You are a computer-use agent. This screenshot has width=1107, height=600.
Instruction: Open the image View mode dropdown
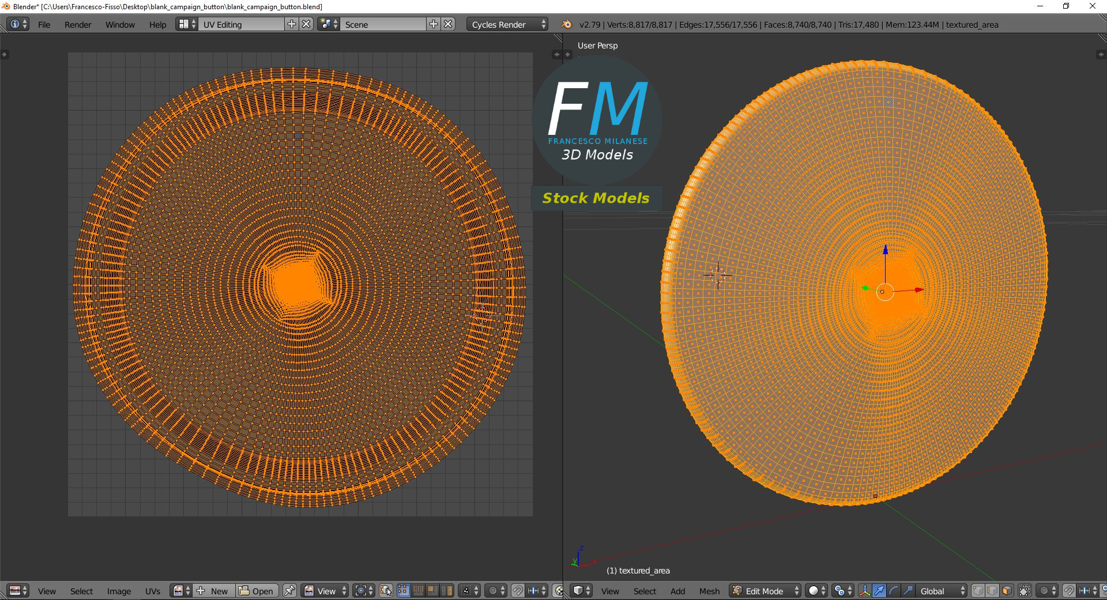point(325,591)
